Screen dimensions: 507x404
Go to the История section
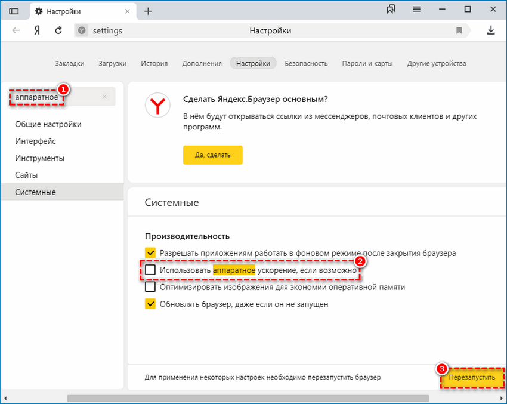tap(153, 63)
